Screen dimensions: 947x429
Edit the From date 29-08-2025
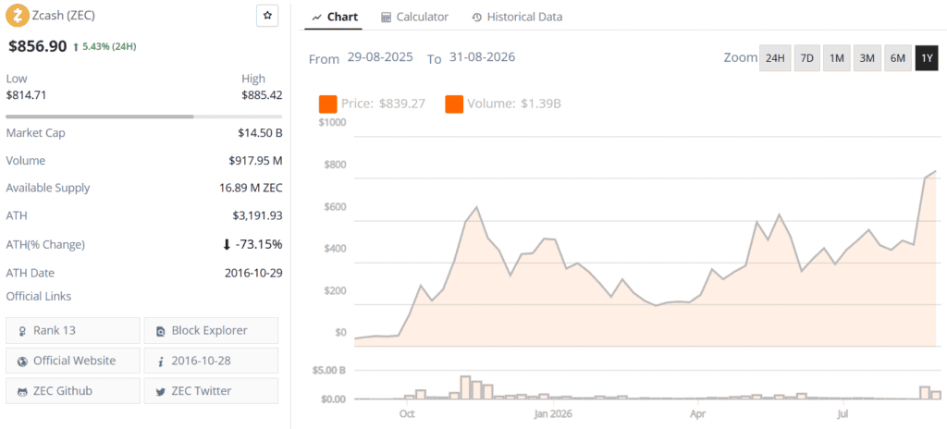coord(380,57)
